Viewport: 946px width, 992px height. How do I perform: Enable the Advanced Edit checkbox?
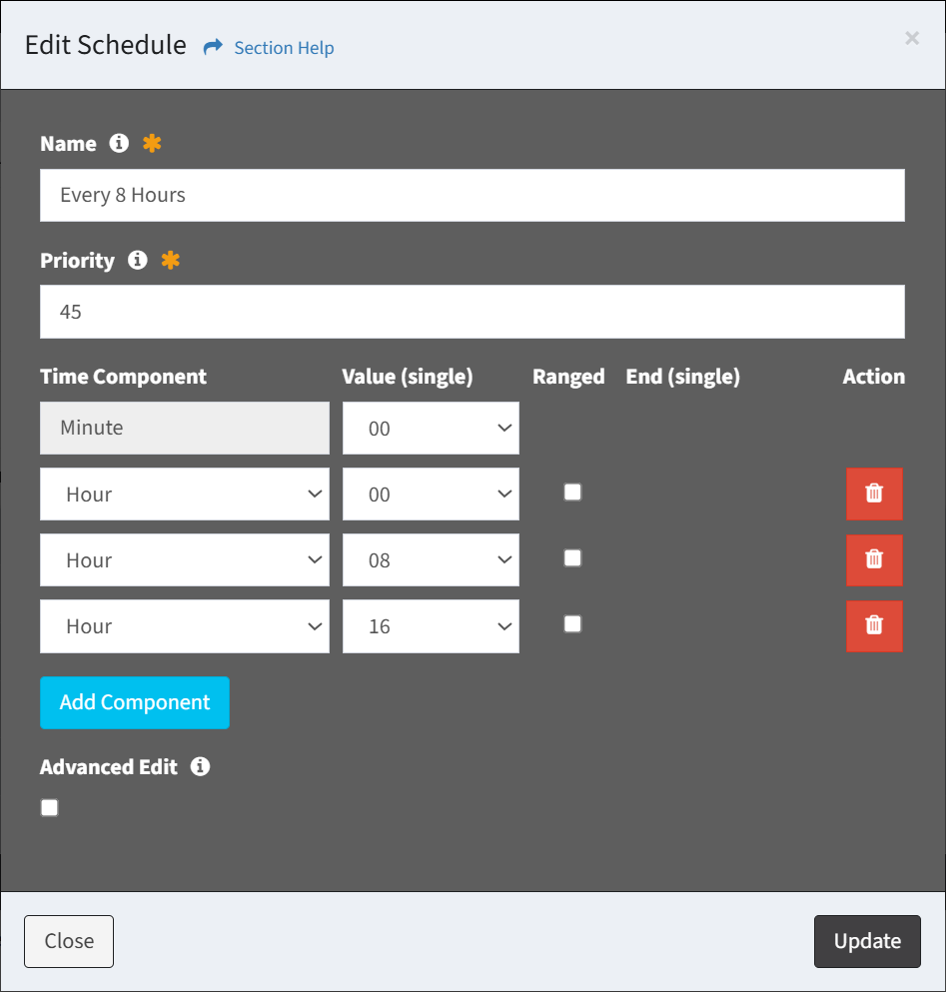tap(50, 807)
